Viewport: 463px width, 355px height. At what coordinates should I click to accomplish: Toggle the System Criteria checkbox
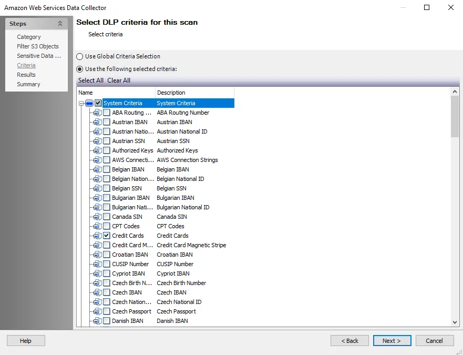(98, 103)
